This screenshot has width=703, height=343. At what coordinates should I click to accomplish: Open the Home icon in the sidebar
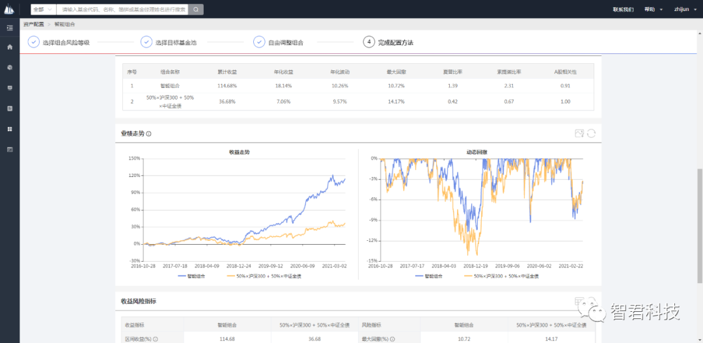[10, 47]
